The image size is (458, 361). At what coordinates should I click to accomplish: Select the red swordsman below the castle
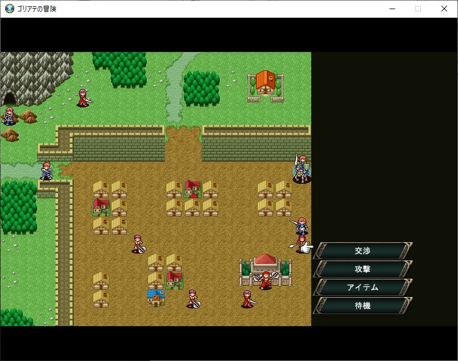pos(248,299)
